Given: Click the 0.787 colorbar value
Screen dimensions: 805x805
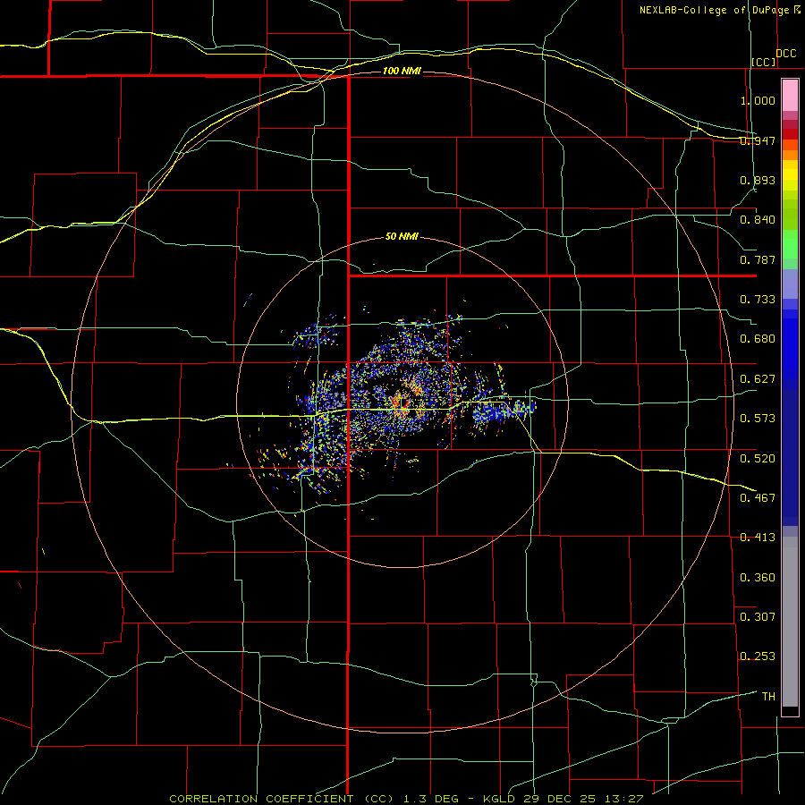Looking at the screenshot, I should point(758,259).
